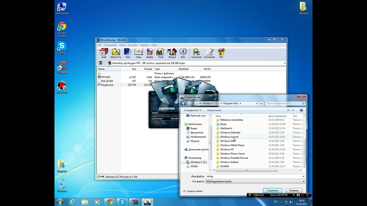Click the Delete tool in WinRAR
The image size is (367, 206).
(150, 53)
